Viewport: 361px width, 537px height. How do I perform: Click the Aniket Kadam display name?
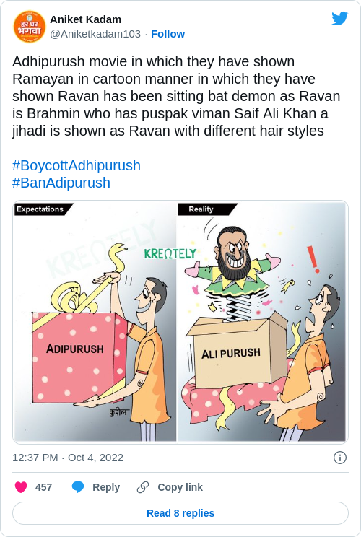click(x=86, y=19)
